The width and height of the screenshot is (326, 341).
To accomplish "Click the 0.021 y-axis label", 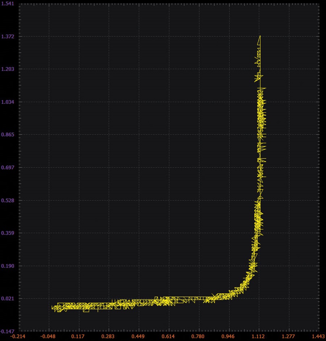I will coord(8,299).
